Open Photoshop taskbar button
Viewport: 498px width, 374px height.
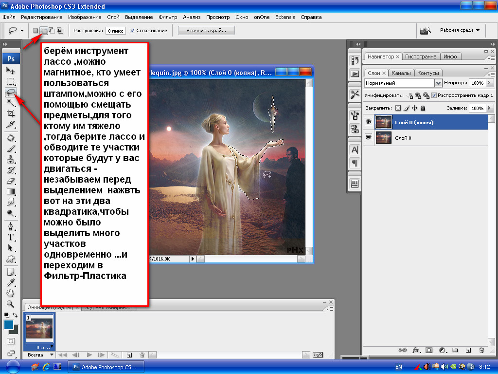click(x=106, y=367)
